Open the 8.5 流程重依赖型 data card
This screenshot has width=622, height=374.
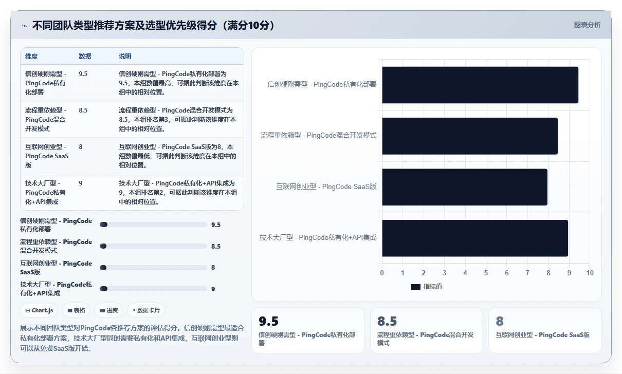pyautogui.click(x=427, y=330)
